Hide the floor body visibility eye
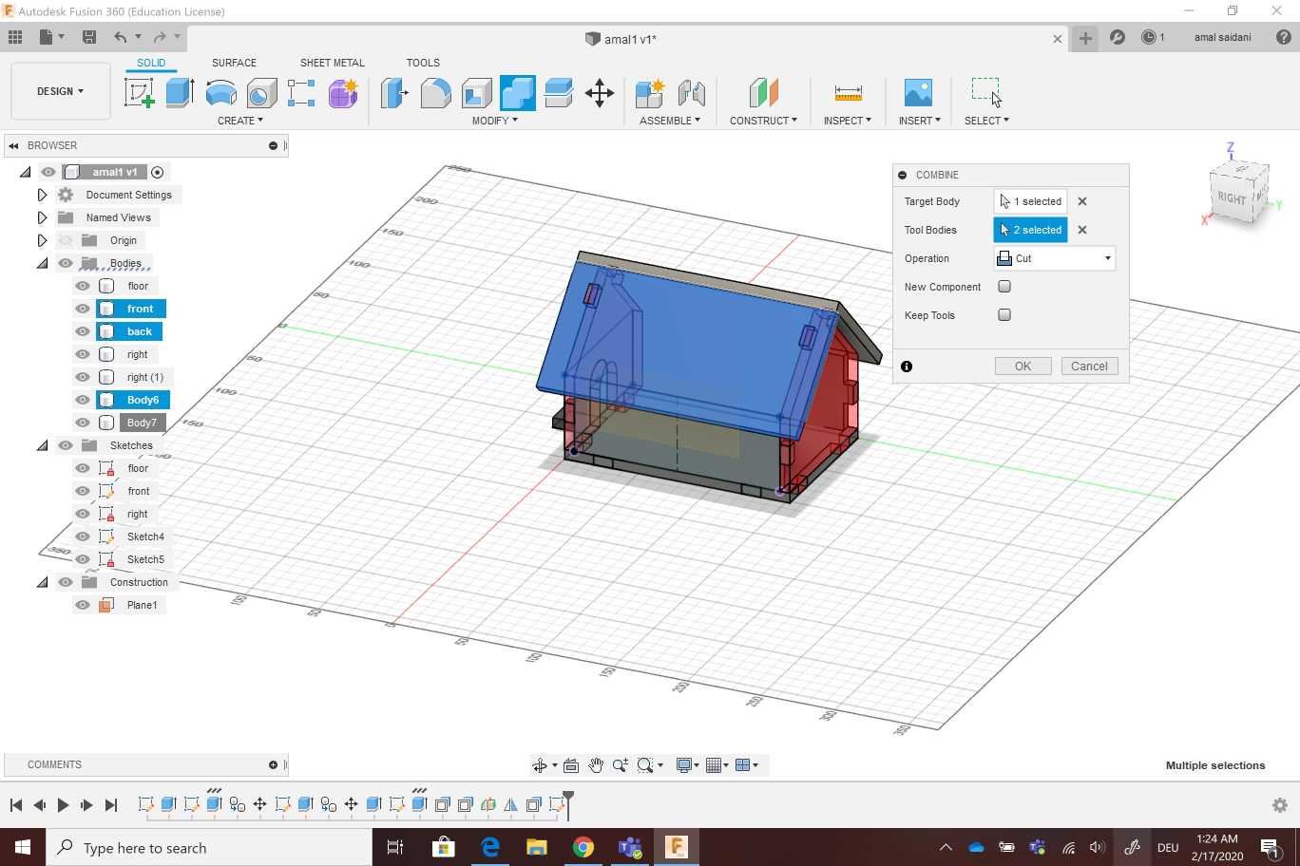1300x866 pixels. click(83, 286)
